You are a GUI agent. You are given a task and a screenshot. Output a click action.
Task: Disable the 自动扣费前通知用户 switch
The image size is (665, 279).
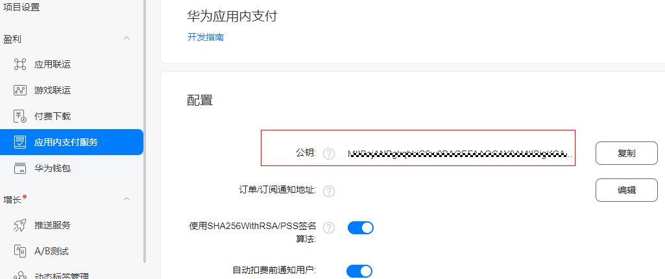click(x=359, y=271)
